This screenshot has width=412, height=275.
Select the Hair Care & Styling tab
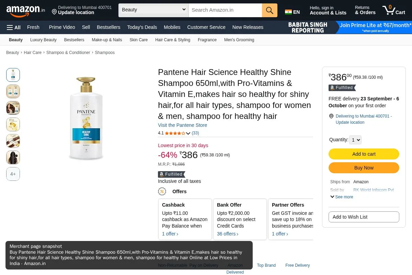coord(173,40)
